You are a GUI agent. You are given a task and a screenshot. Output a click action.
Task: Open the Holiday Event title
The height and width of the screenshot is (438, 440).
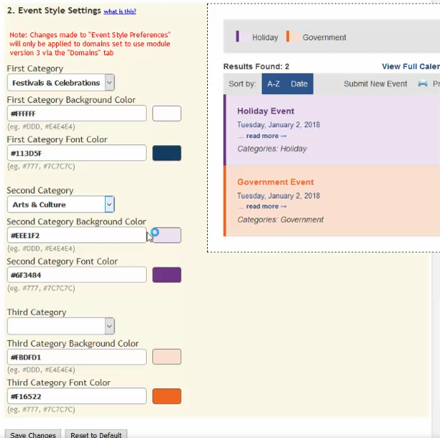(x=265, y=111)
